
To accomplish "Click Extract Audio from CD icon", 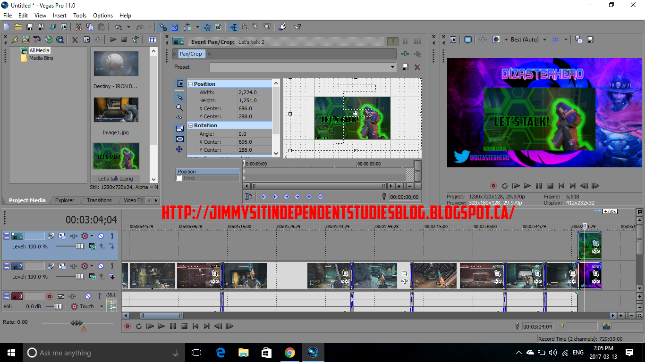I will point(49,40).
